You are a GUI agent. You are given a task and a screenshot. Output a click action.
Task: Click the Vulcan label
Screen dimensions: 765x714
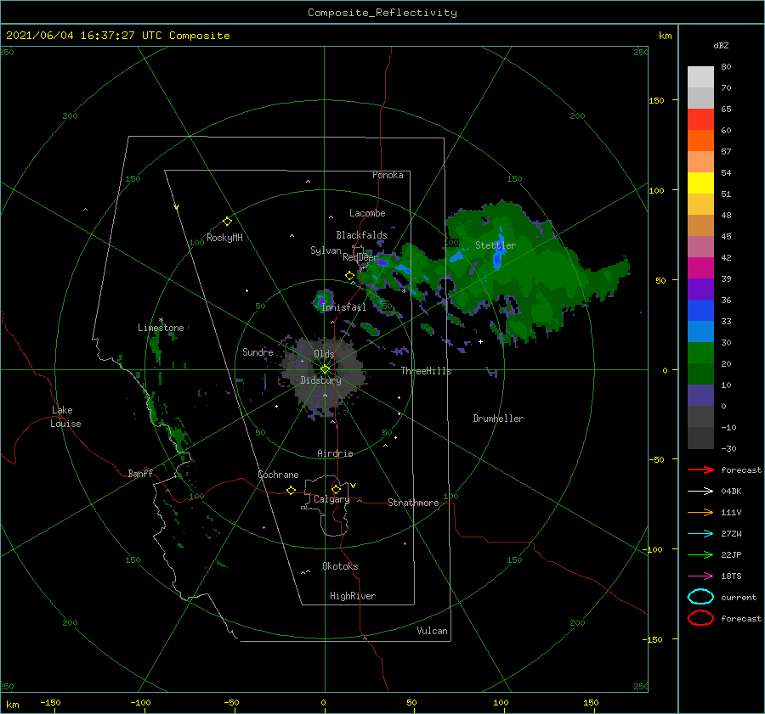[432, 631]
